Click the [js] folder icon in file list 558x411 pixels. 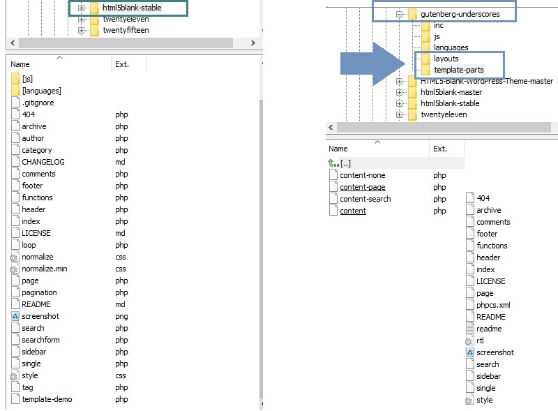click(15, 79)
